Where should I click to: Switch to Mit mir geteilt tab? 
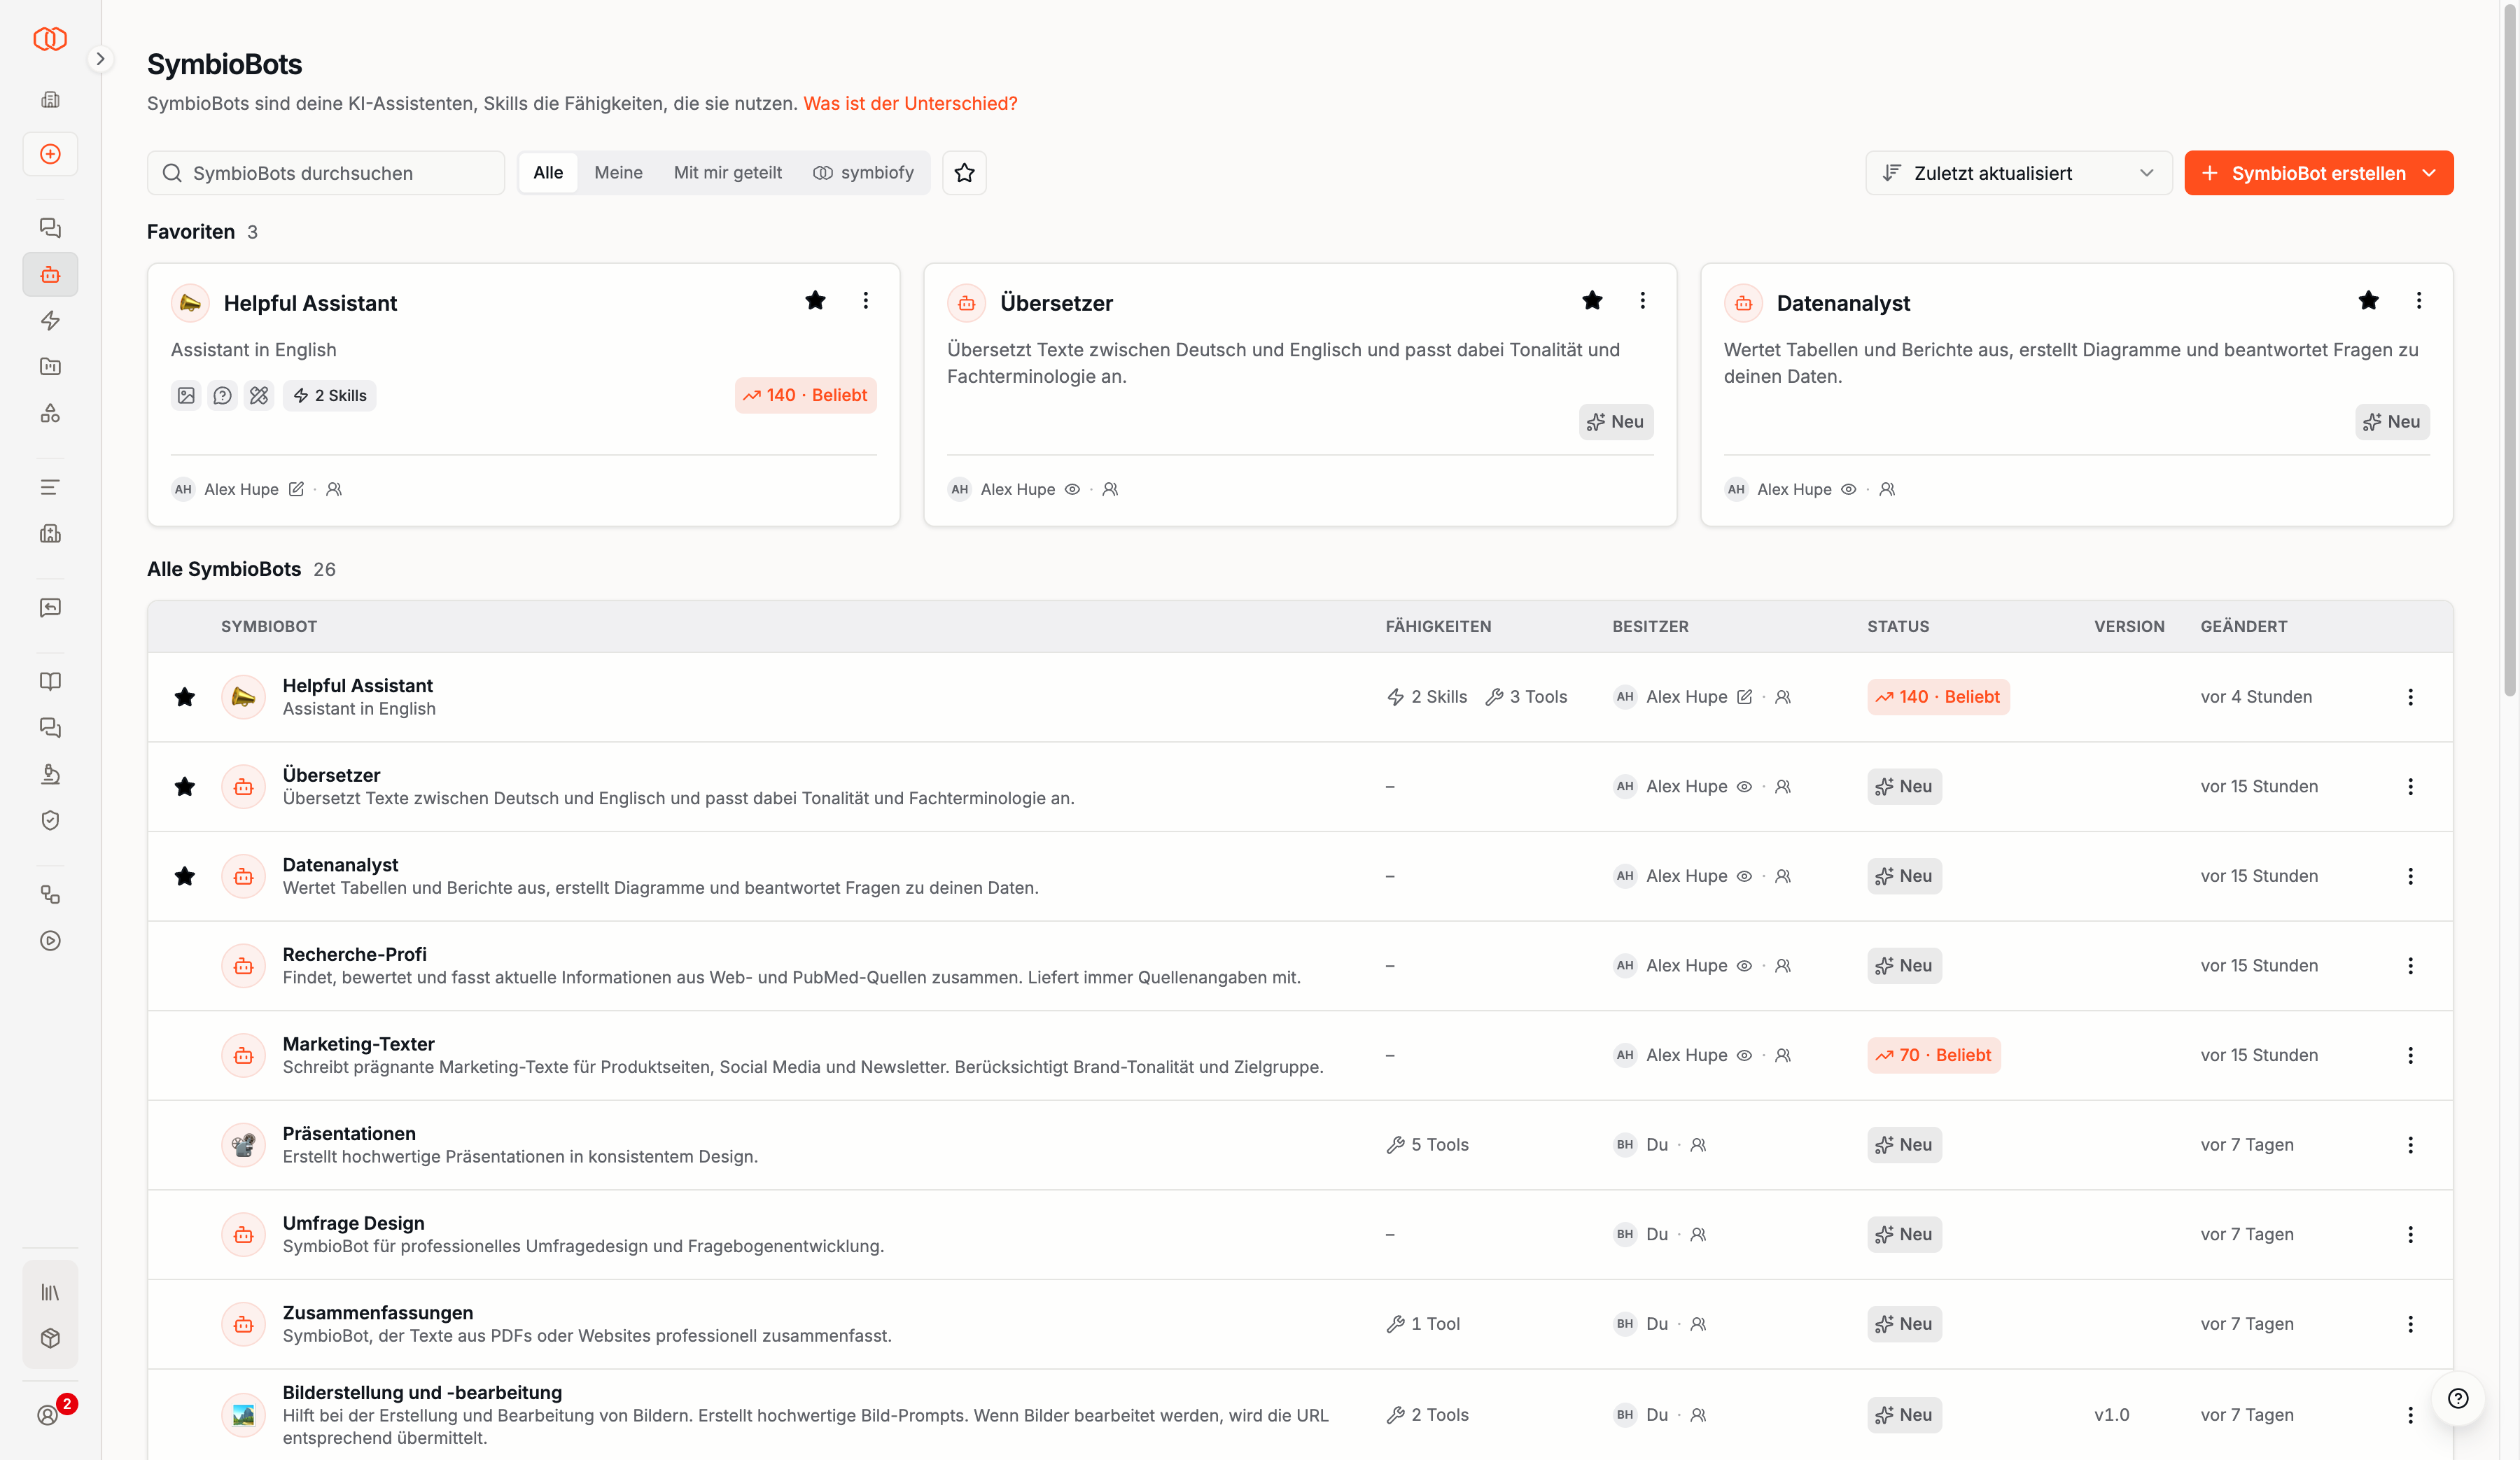(x=728, y=173)
